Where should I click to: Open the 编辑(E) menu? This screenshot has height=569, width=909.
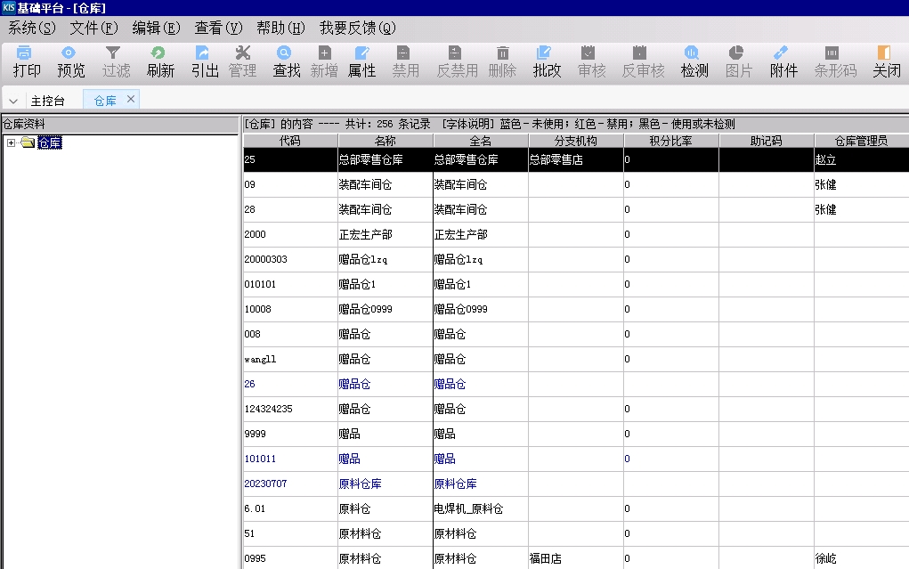point(156,28)
